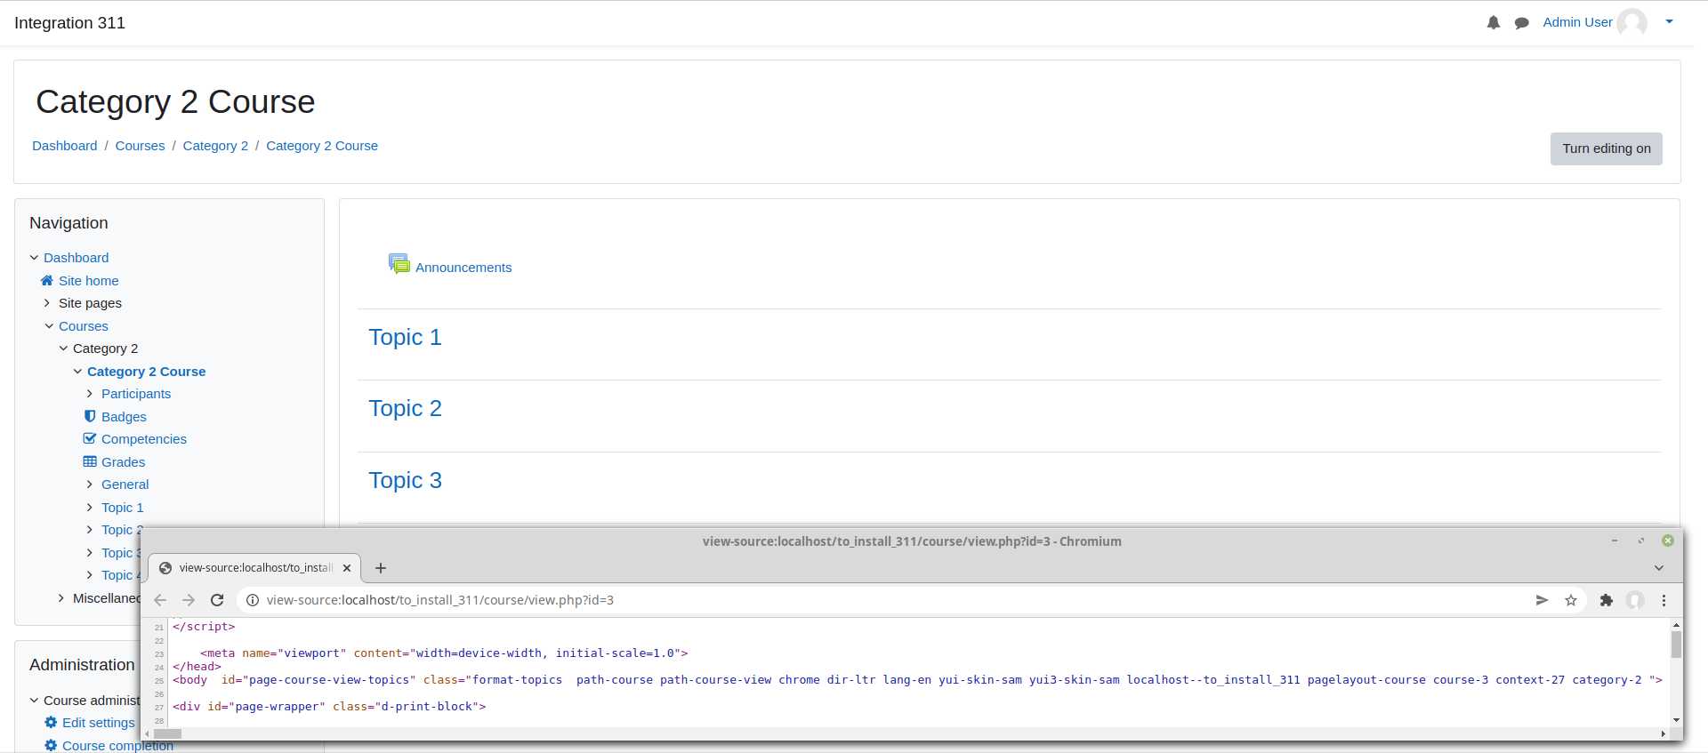Open the Chromium extensions puzzle icon

[1607, 600]
